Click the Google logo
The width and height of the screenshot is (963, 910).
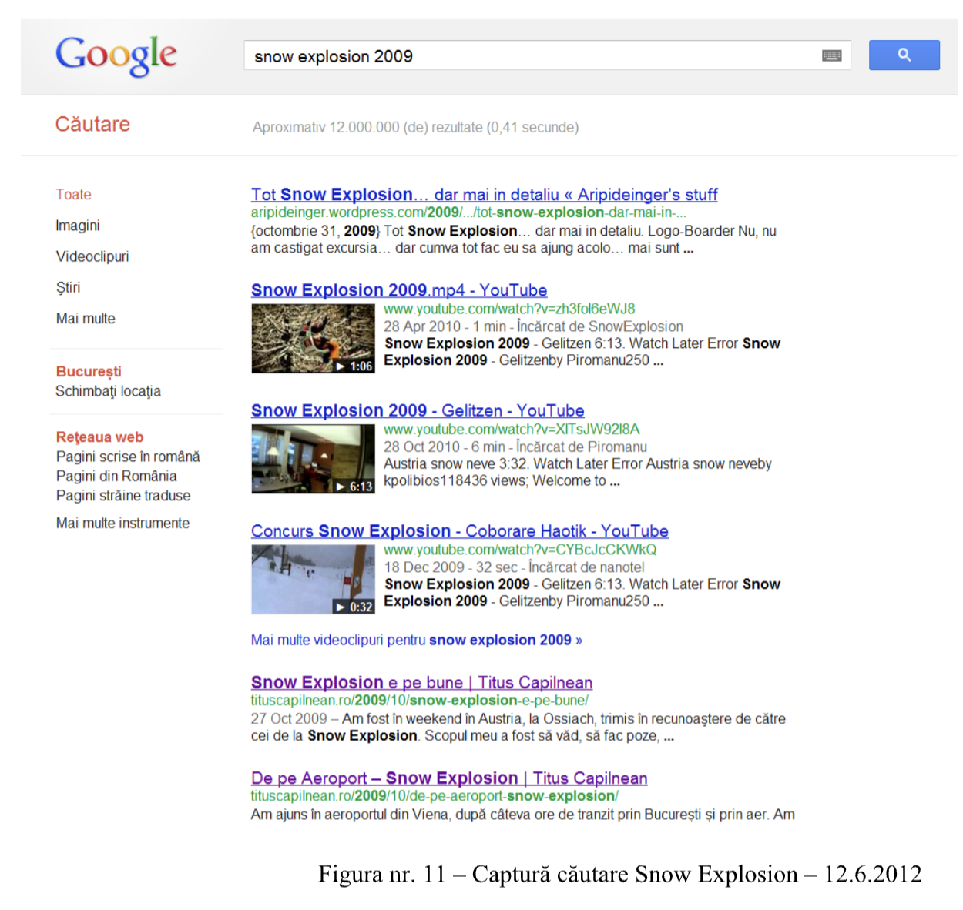point(116,55)
